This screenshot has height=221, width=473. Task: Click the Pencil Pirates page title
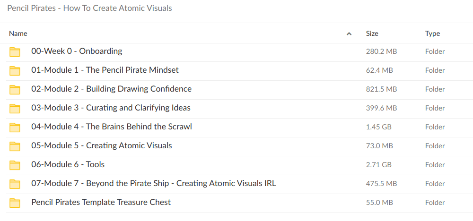pyautogui.click(x=89, y=8)
